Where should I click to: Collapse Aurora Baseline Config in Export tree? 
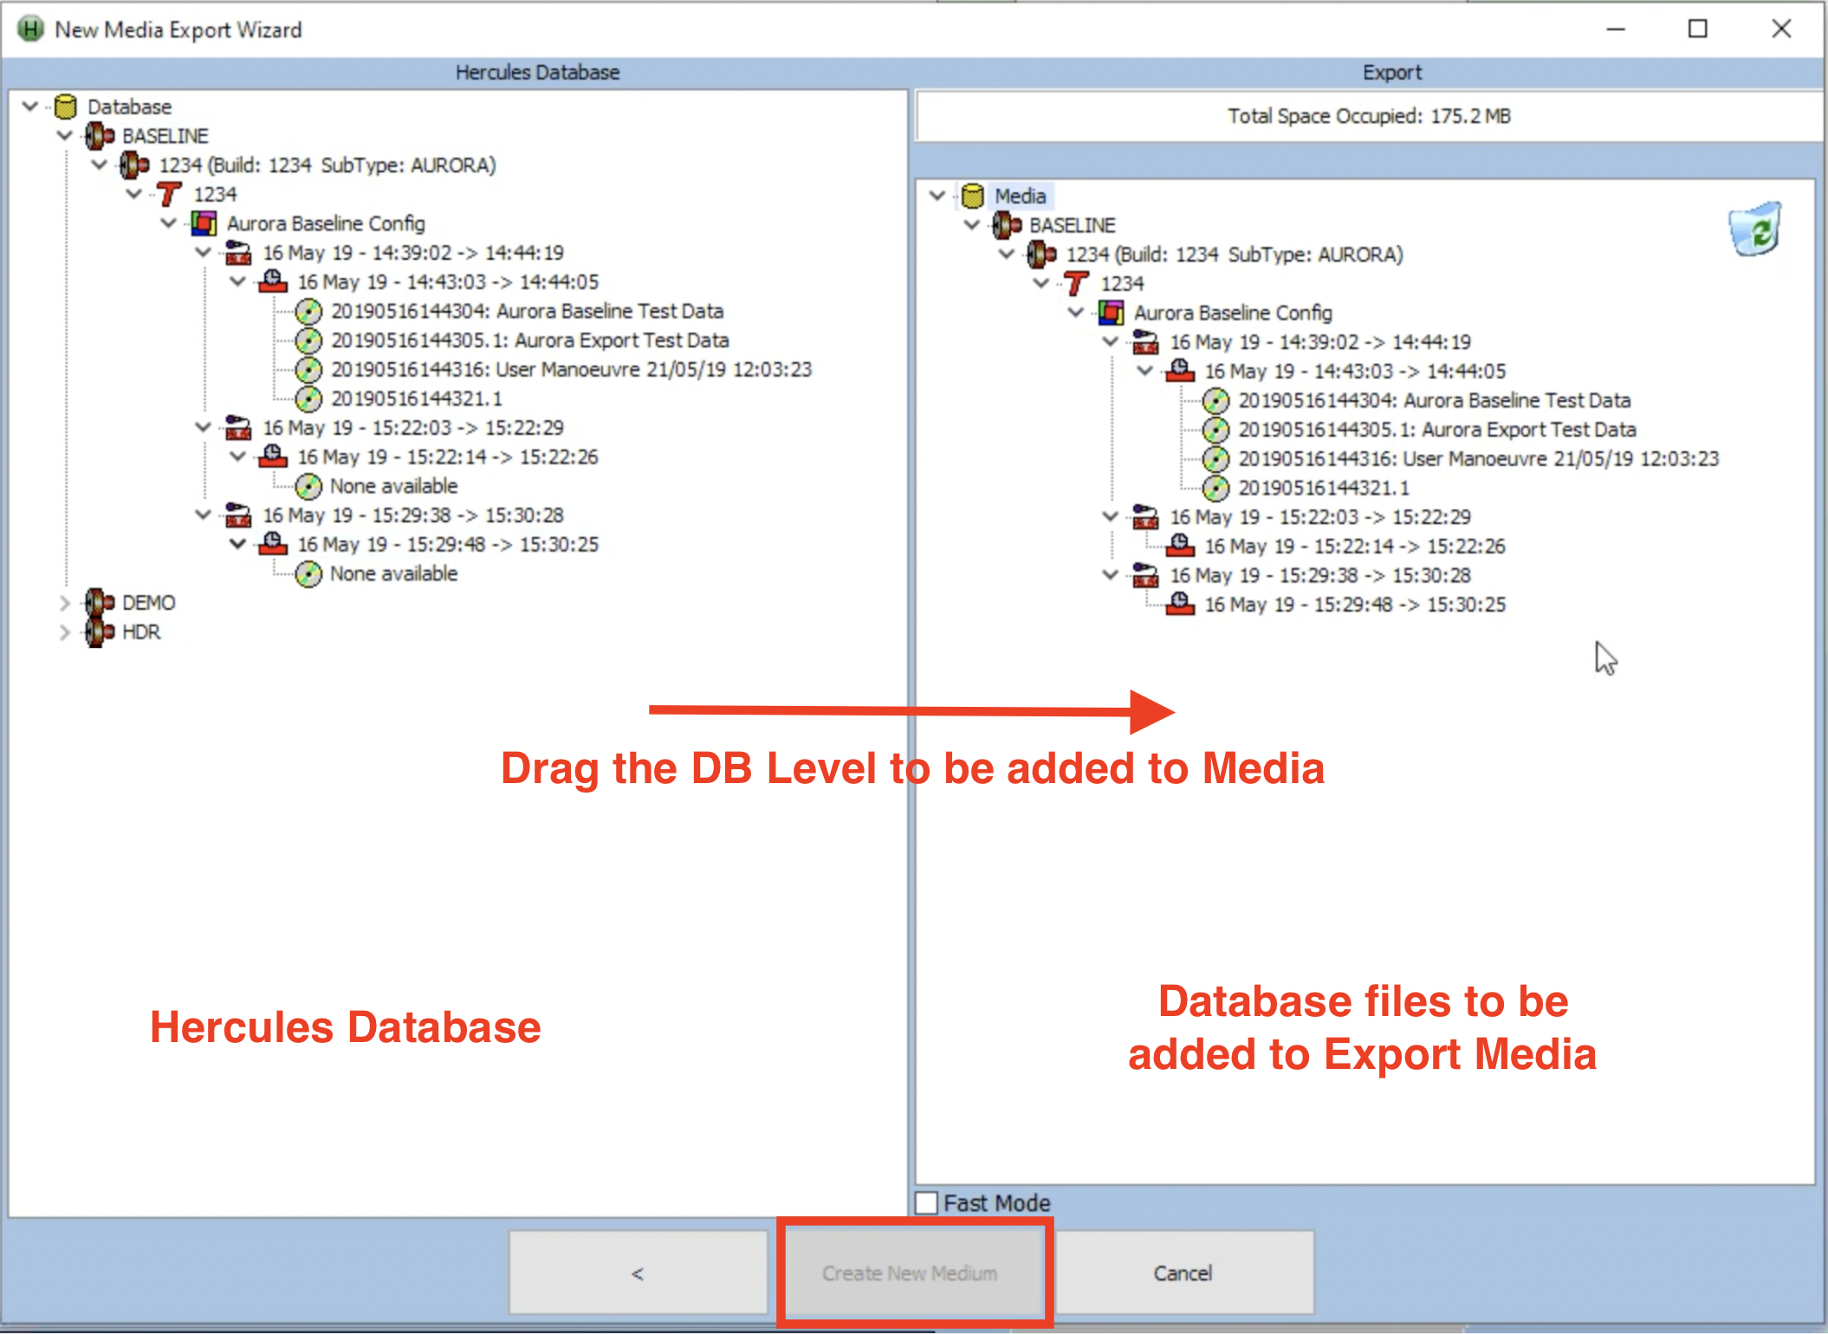coord(1076,313)
